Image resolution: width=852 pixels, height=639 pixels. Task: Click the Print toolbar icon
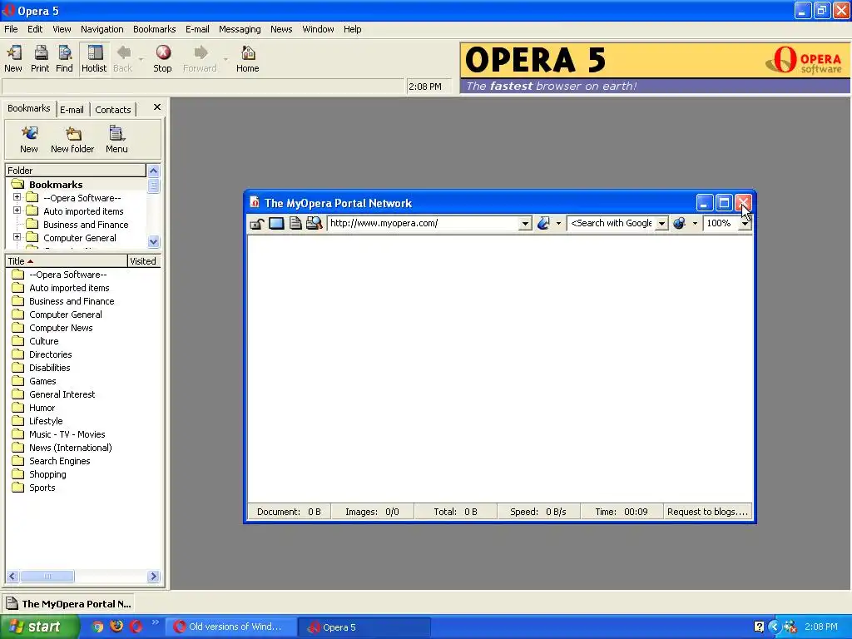40,58
